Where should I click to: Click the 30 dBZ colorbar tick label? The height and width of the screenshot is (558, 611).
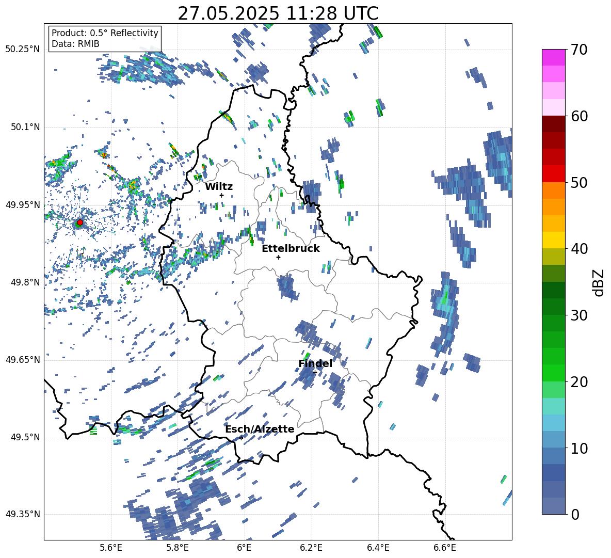[578, 315]
